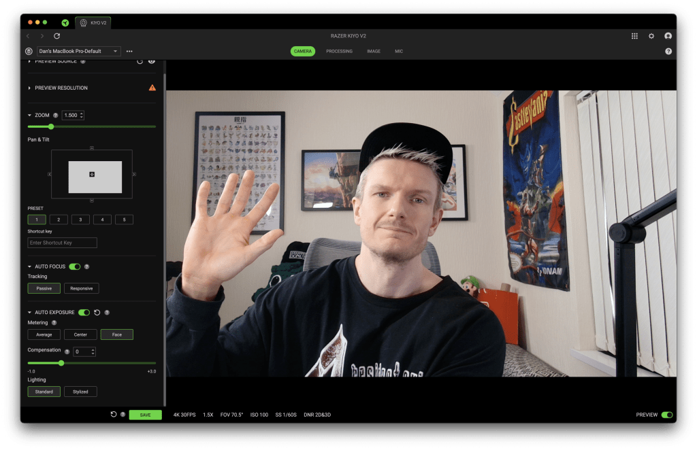Image resolution: width=697 pixels, height=450 pixels.
Task: Collapse the Zoom section
Action: (30, 116)
